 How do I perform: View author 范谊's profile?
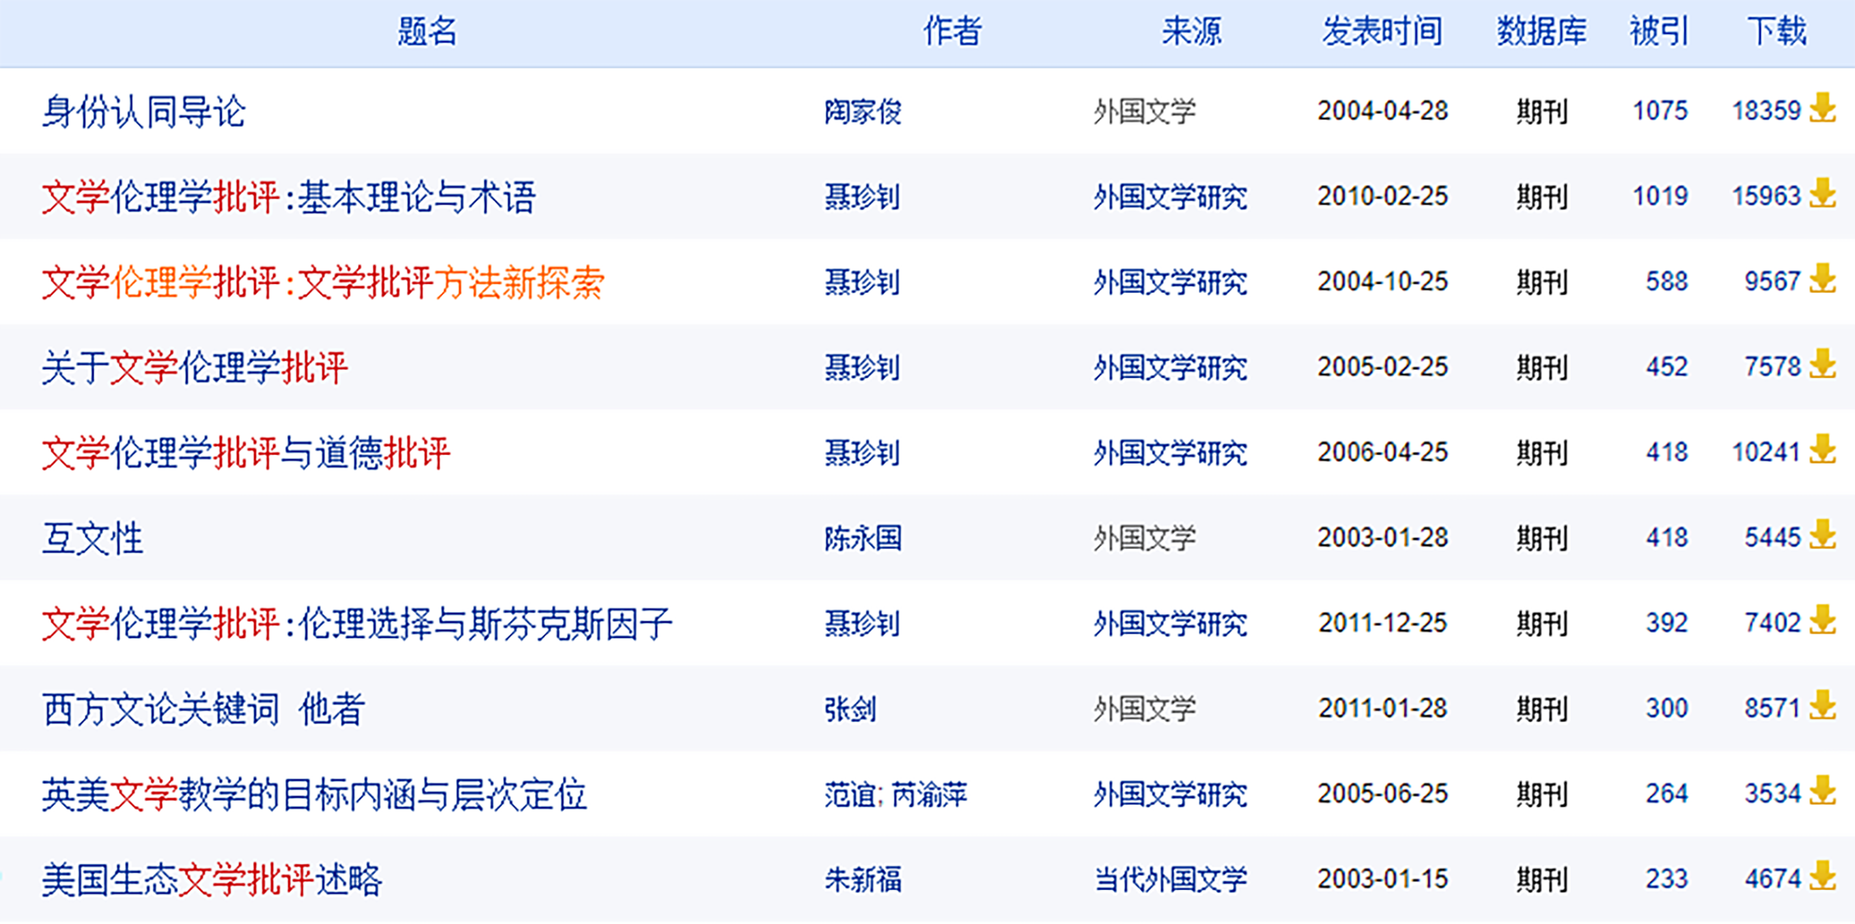tap(850, 794)
